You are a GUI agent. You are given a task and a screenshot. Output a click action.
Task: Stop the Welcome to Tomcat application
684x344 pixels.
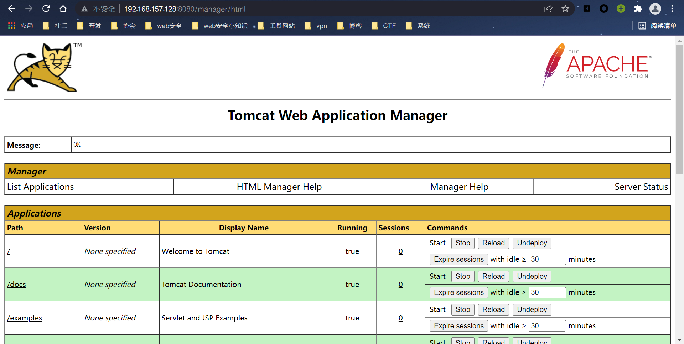[463, 243]
